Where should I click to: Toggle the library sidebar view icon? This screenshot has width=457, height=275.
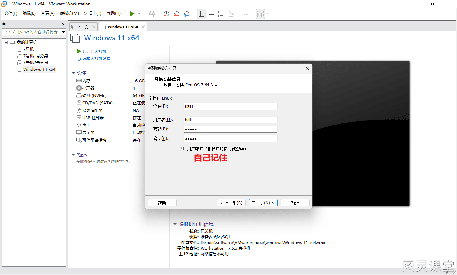(201, 14)
